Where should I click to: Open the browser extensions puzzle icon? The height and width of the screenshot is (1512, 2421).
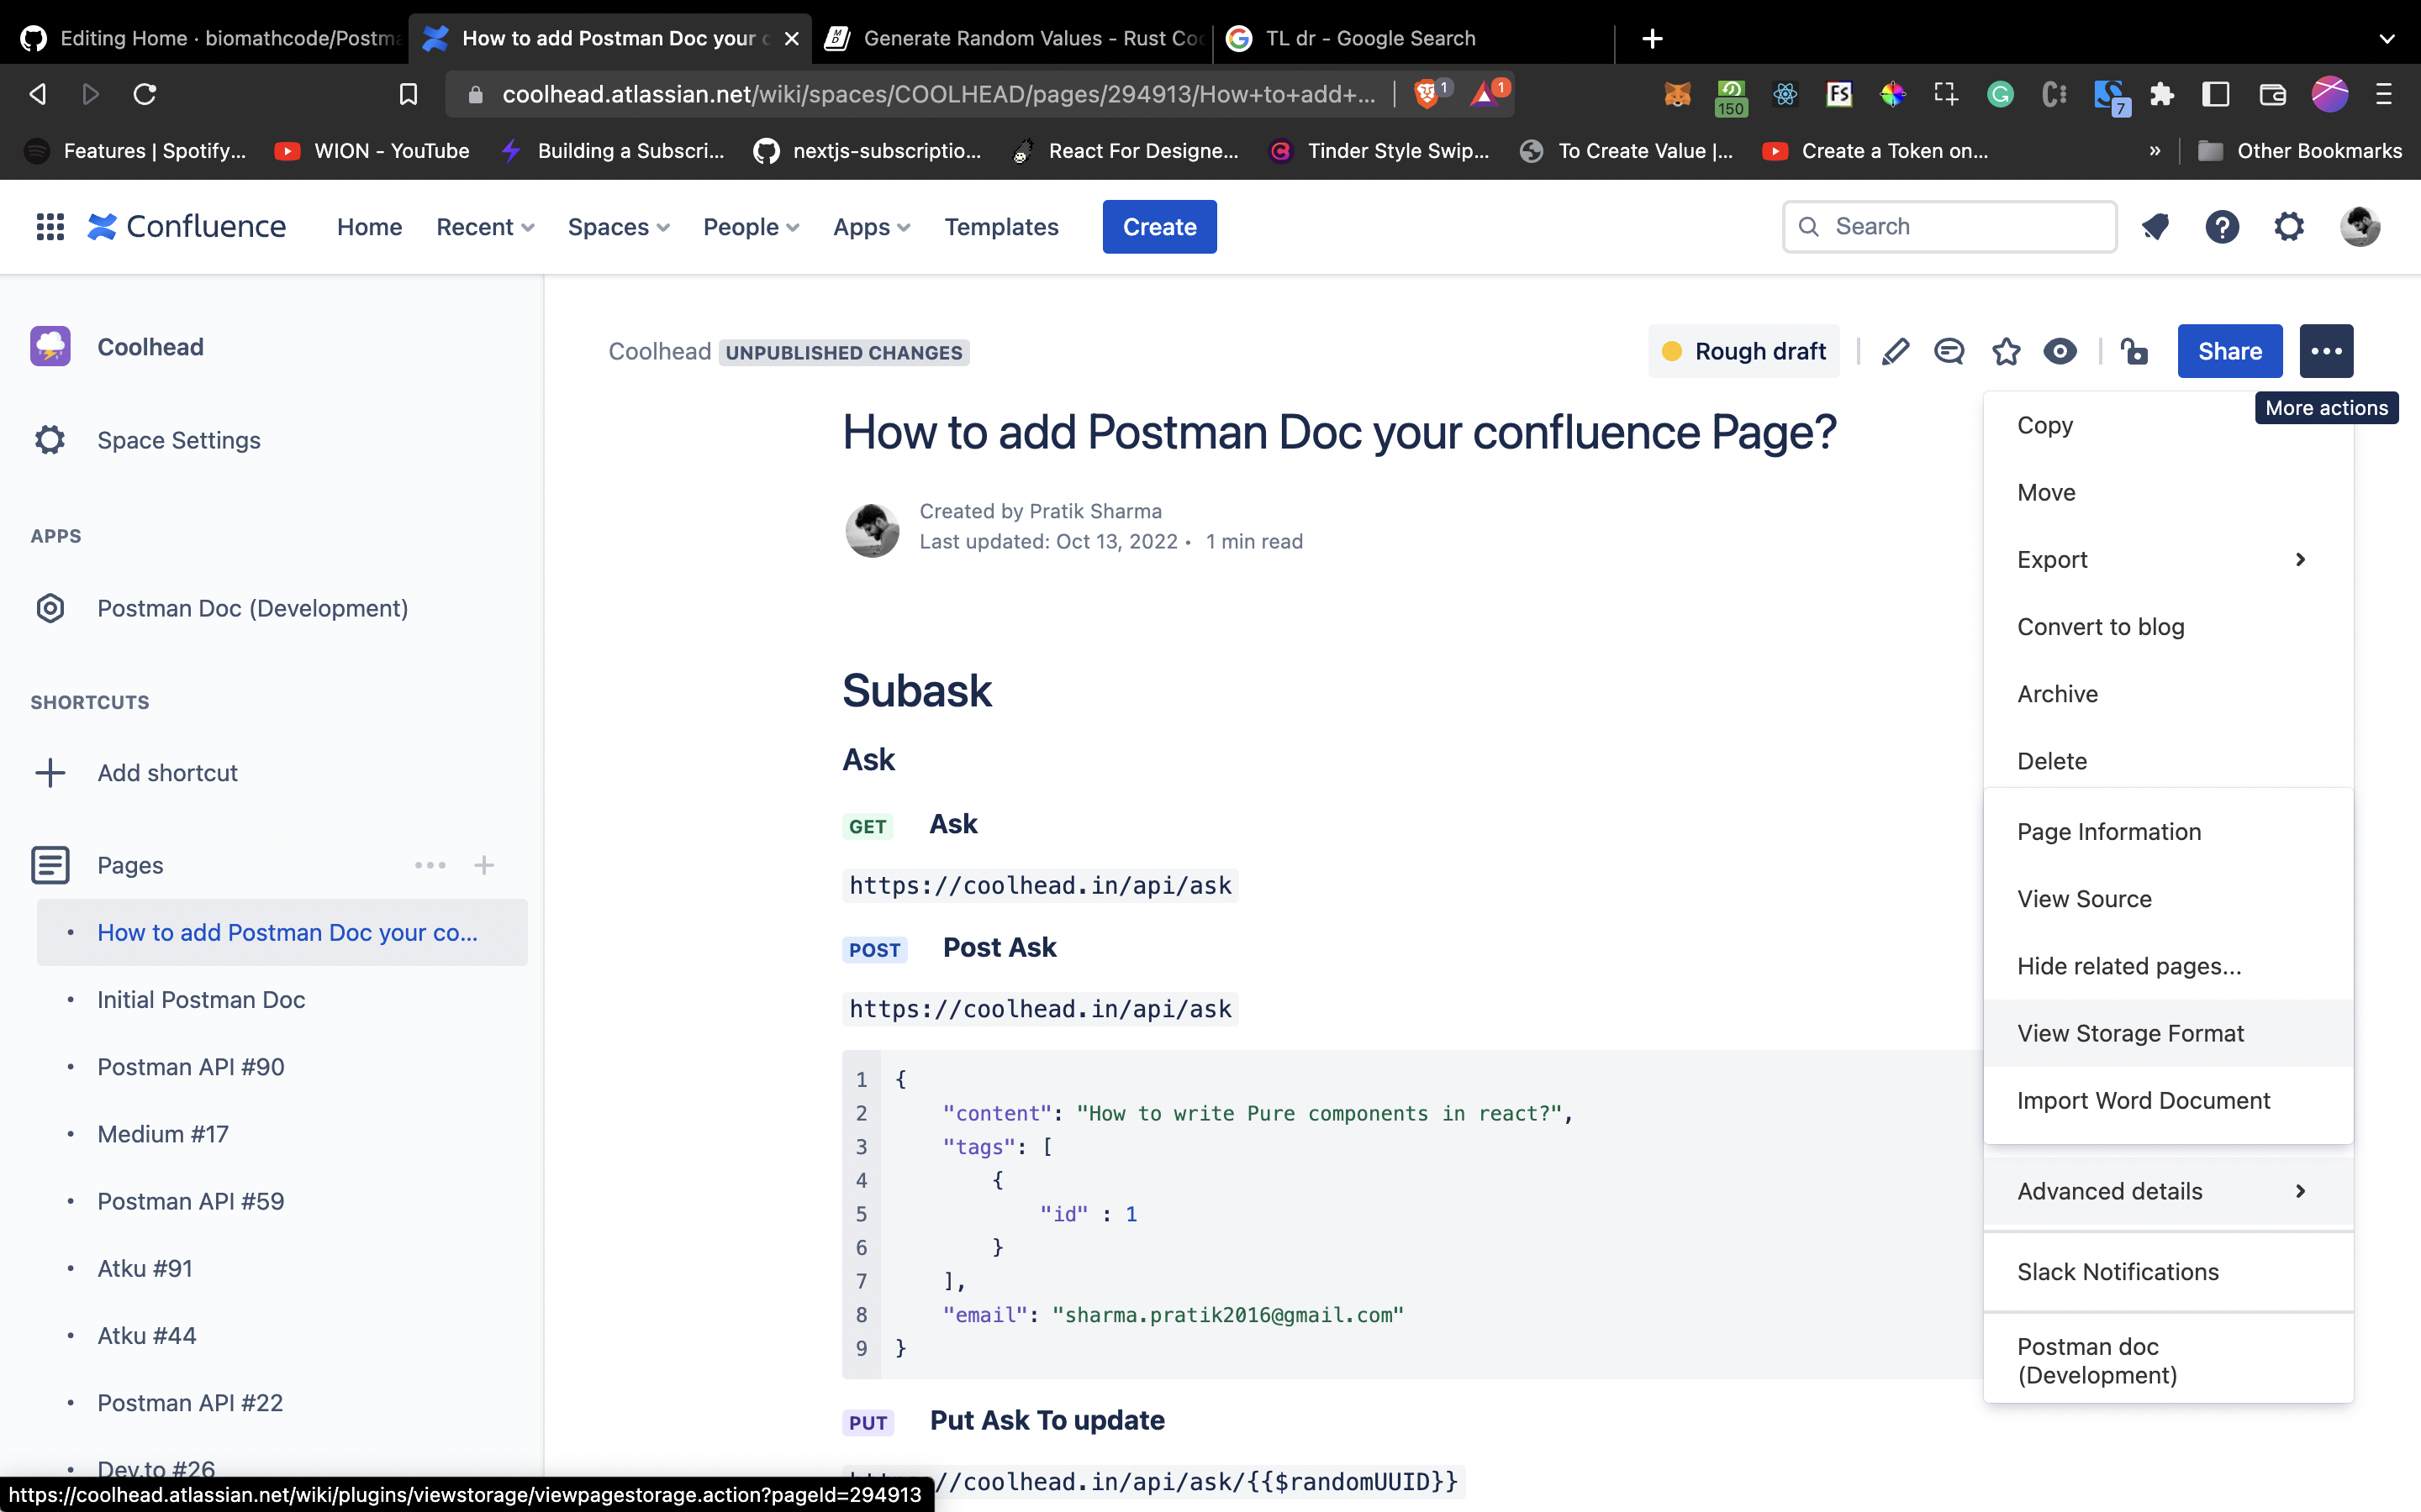[x=2162, y=94]
